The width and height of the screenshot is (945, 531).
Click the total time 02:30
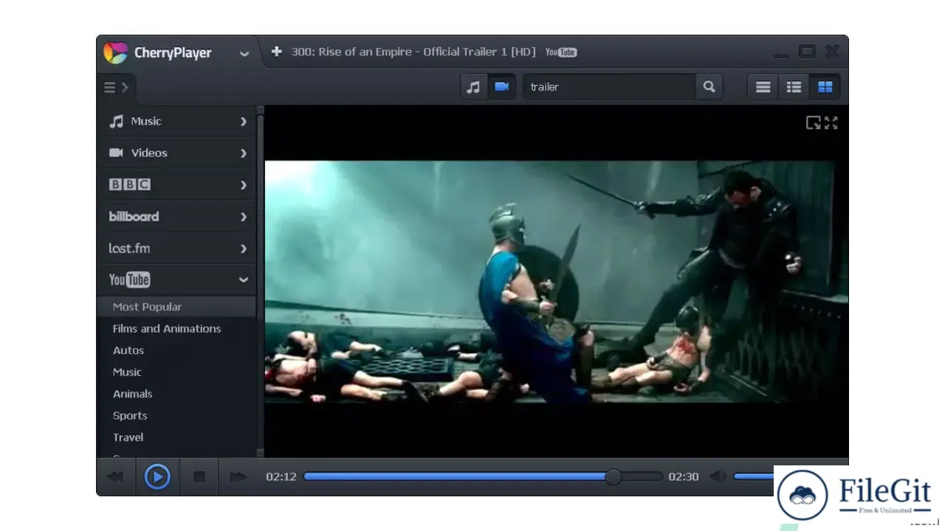pos(684,476)
